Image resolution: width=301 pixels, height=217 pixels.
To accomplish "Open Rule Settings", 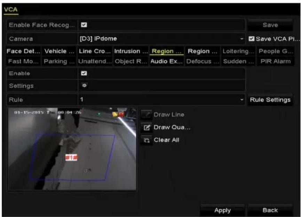I will point(270,100).
